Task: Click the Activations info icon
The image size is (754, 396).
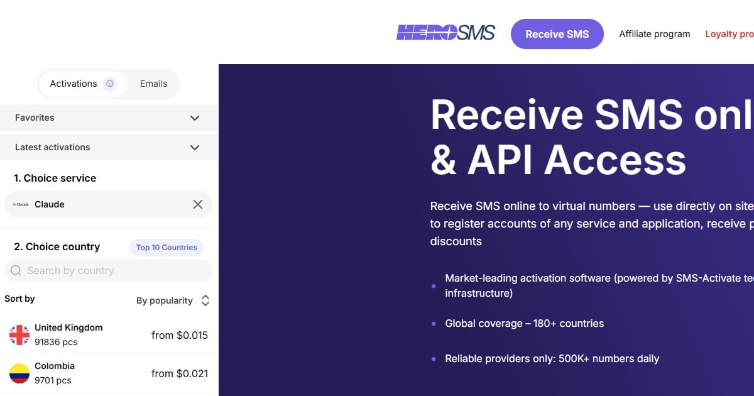Action: [x=110, y=84]
